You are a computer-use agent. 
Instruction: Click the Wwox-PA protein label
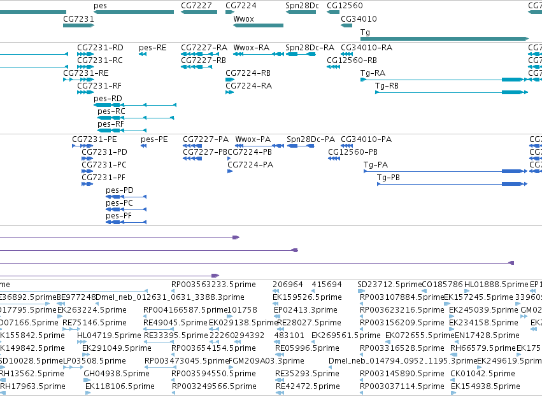point(253,139)
